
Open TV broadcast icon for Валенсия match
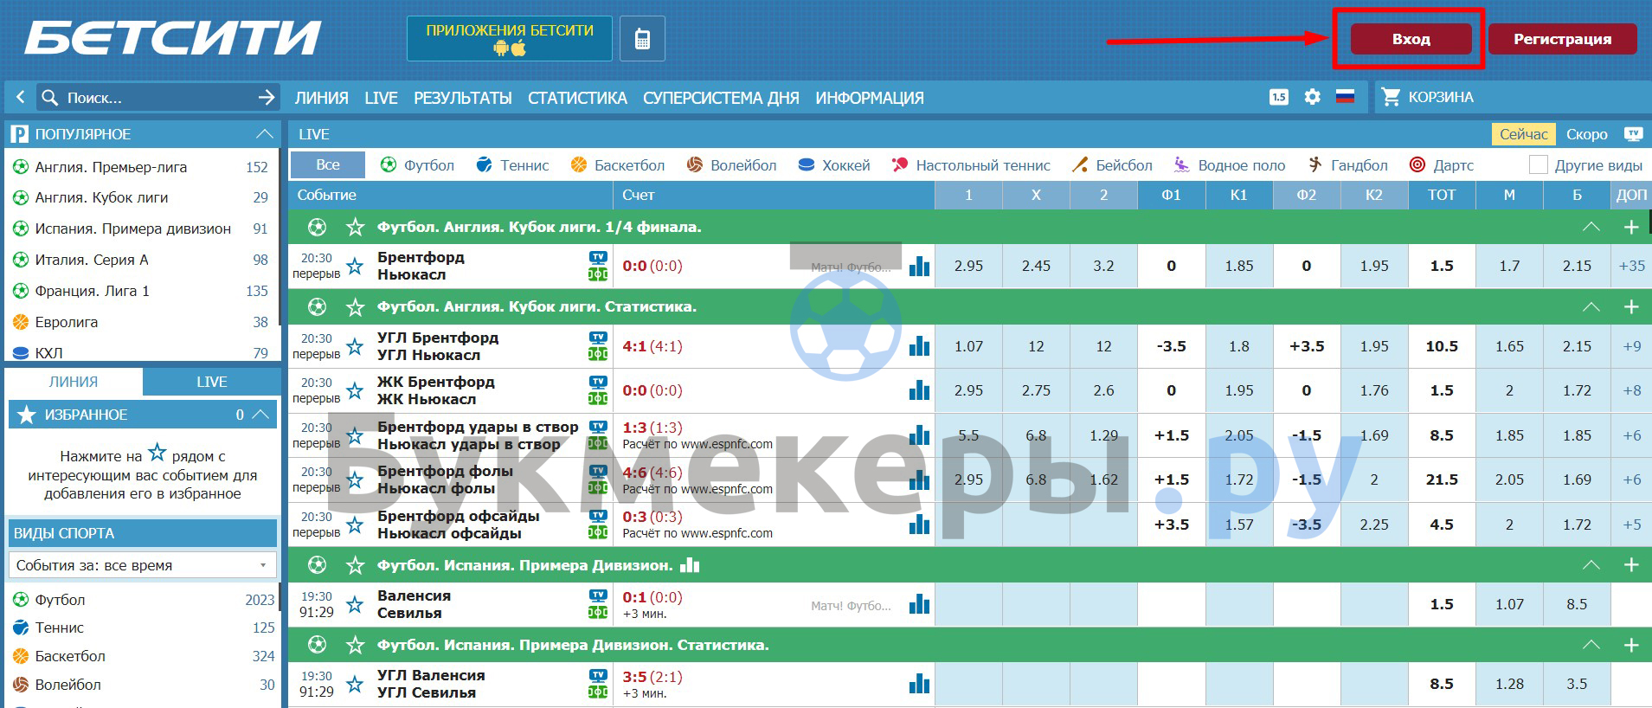(x=598, y=595)
